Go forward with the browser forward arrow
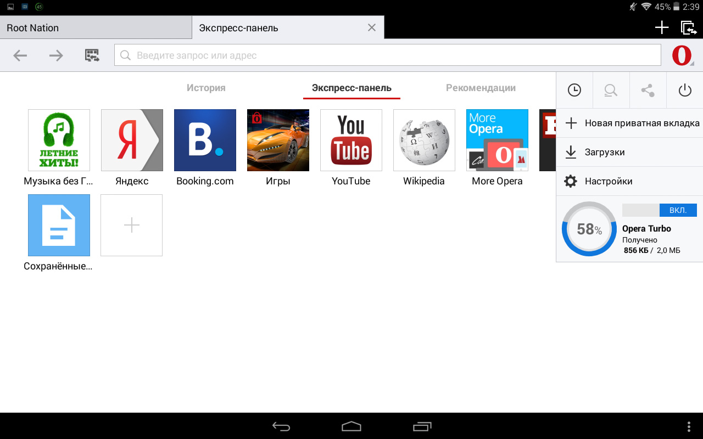Image resolution: width=703 pixels, height=439 pixels. (56, 55)
